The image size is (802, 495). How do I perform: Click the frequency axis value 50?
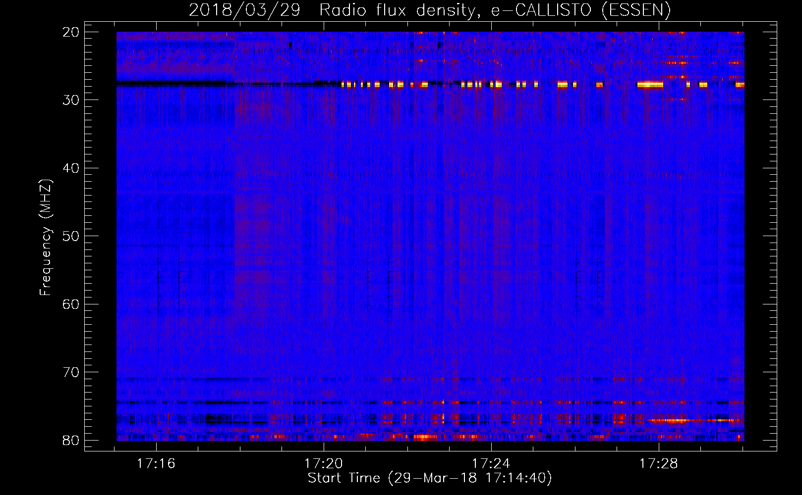coord(71,236)
